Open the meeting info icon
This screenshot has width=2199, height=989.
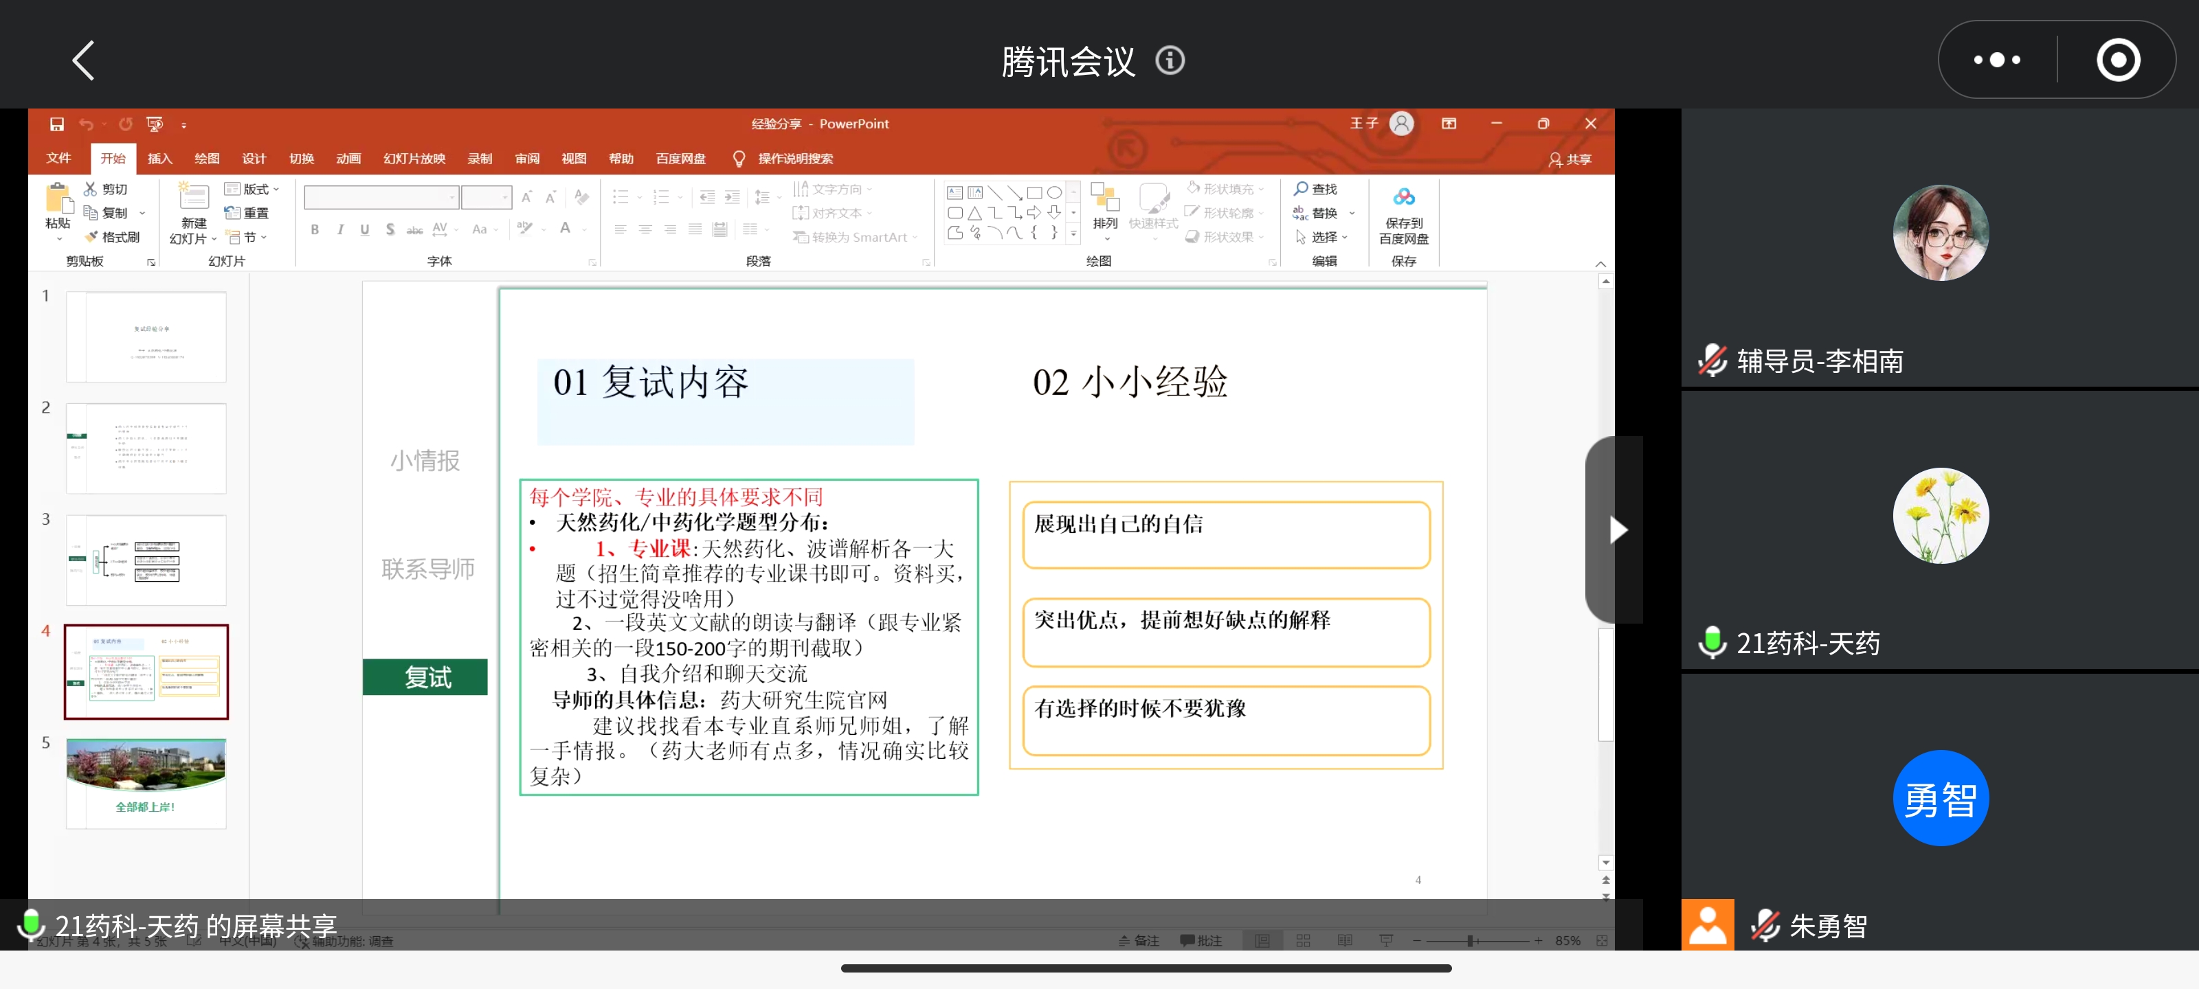coord(1170,60)
